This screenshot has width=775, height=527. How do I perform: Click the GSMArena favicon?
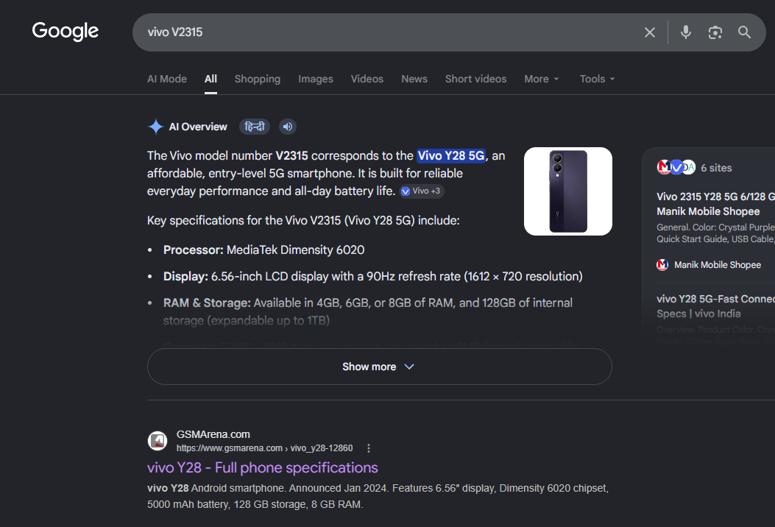[x=158, y=441]
